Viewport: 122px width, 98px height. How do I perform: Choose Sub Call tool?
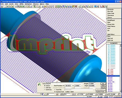(x=110, y=38)
